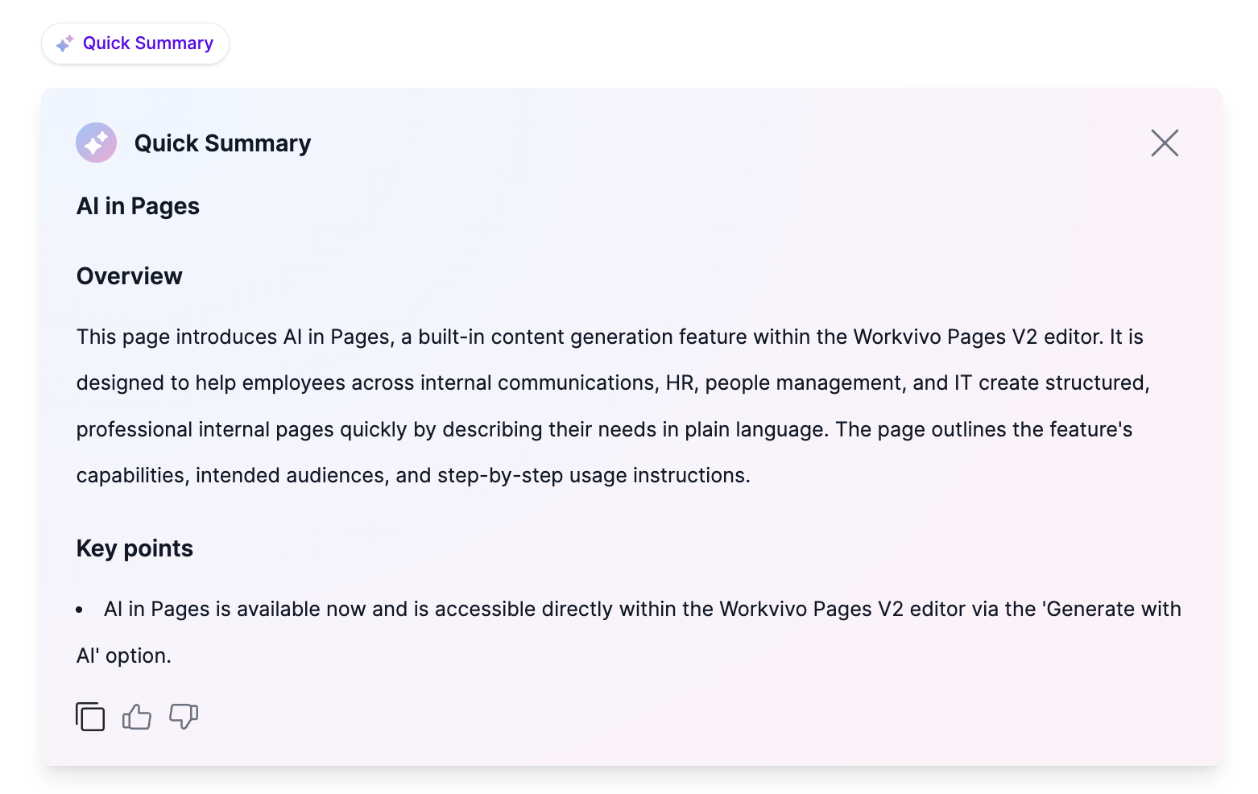Click the 'Key points' section heading

134,548
